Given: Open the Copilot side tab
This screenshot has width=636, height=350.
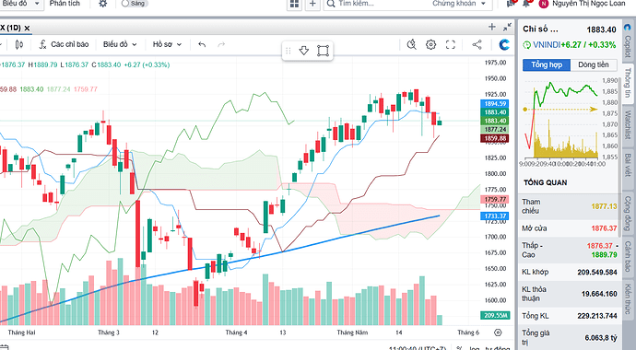Looking at the screenshot, I should pos(628,41).
